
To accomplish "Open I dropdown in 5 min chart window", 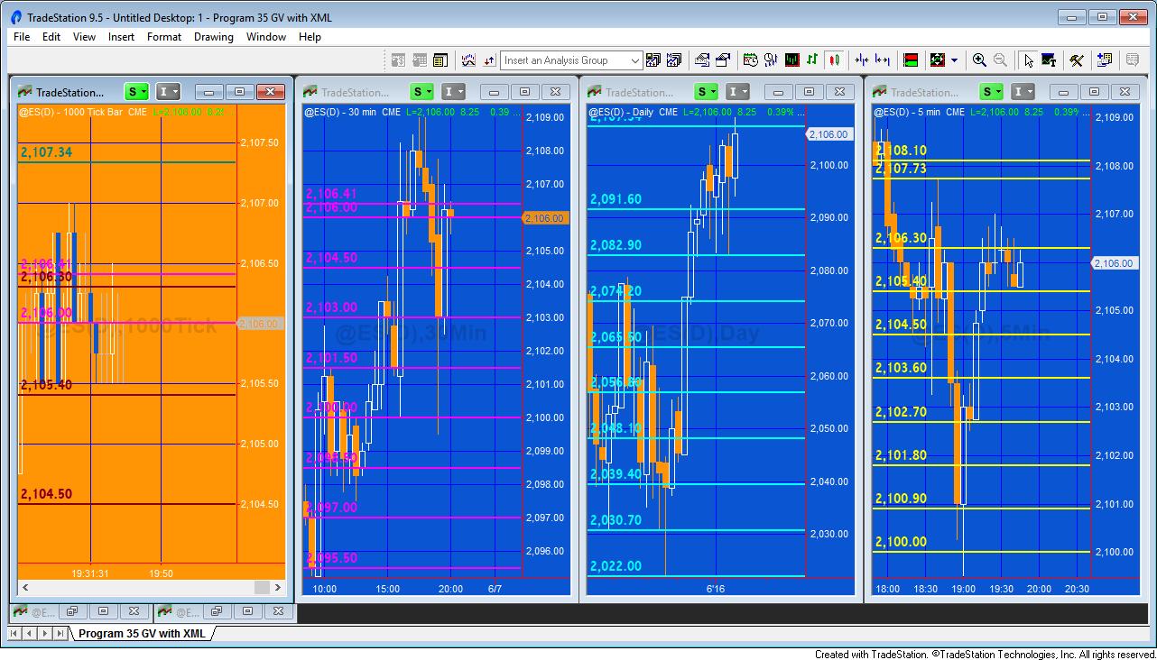I will [1023, 92].
